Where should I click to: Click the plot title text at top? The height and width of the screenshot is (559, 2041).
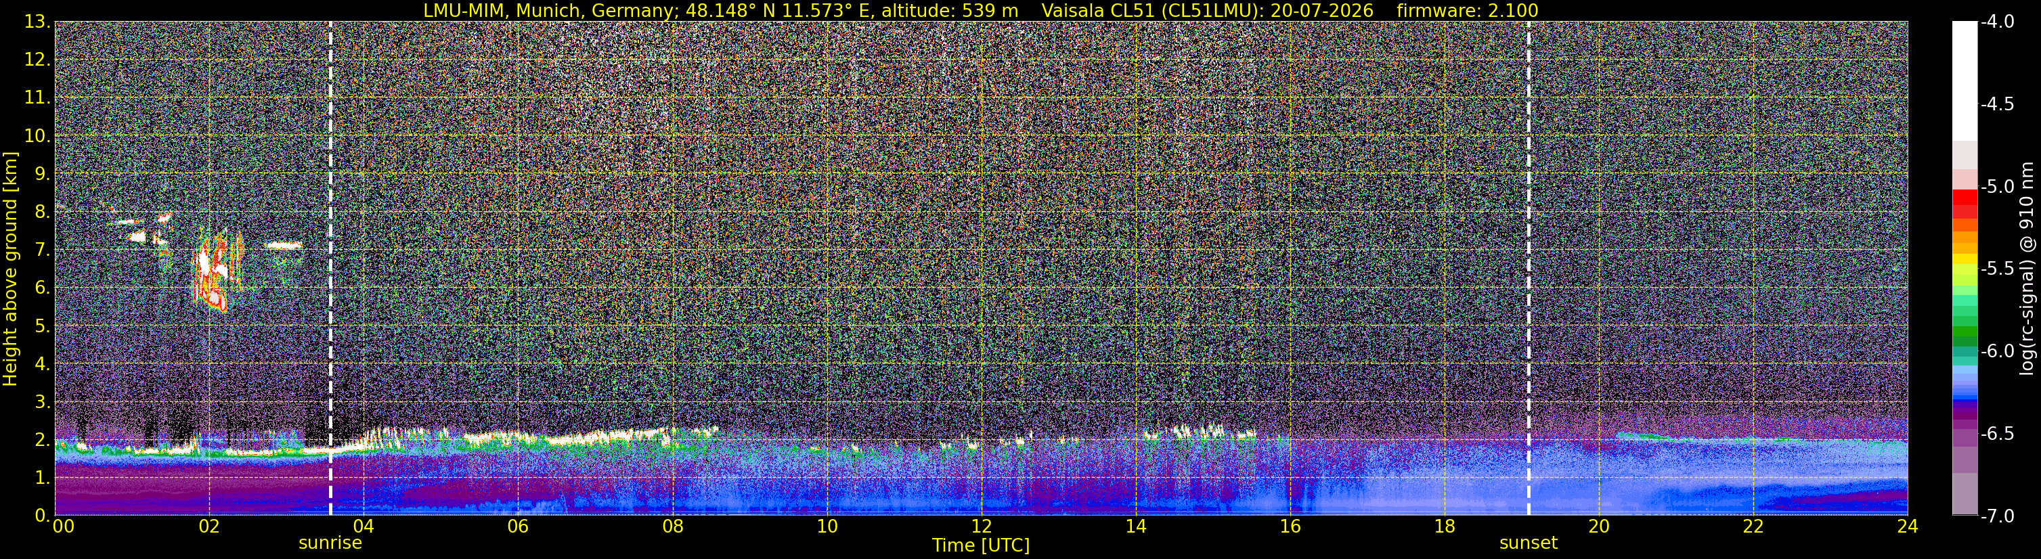point(981,10)
